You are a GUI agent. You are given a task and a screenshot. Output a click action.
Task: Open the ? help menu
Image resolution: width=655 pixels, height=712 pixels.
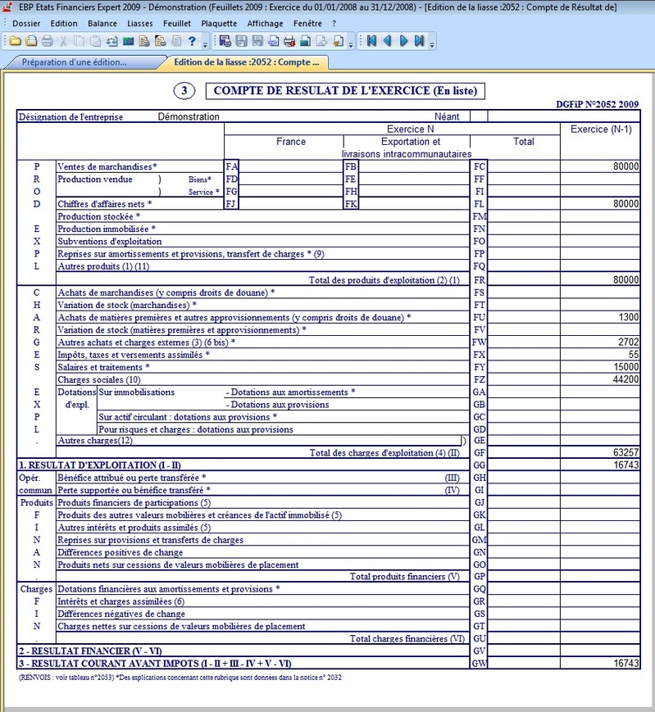334,24
